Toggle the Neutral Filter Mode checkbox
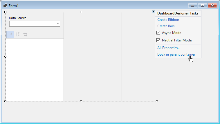 [x=158, y=40]
